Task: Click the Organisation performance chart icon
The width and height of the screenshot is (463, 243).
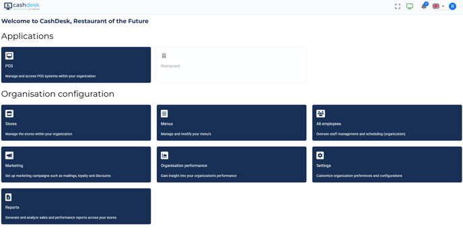Action: pos(164,155)
